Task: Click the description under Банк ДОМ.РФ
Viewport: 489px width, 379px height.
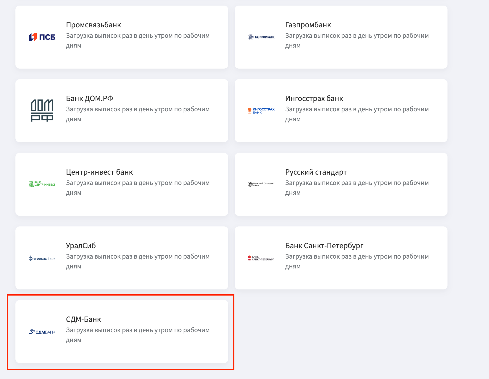Action: [138, 114]
